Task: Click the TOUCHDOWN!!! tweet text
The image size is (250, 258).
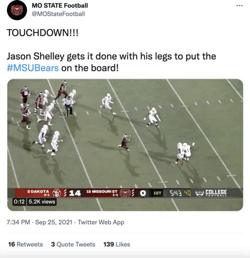Action: (x=42, y=32)
